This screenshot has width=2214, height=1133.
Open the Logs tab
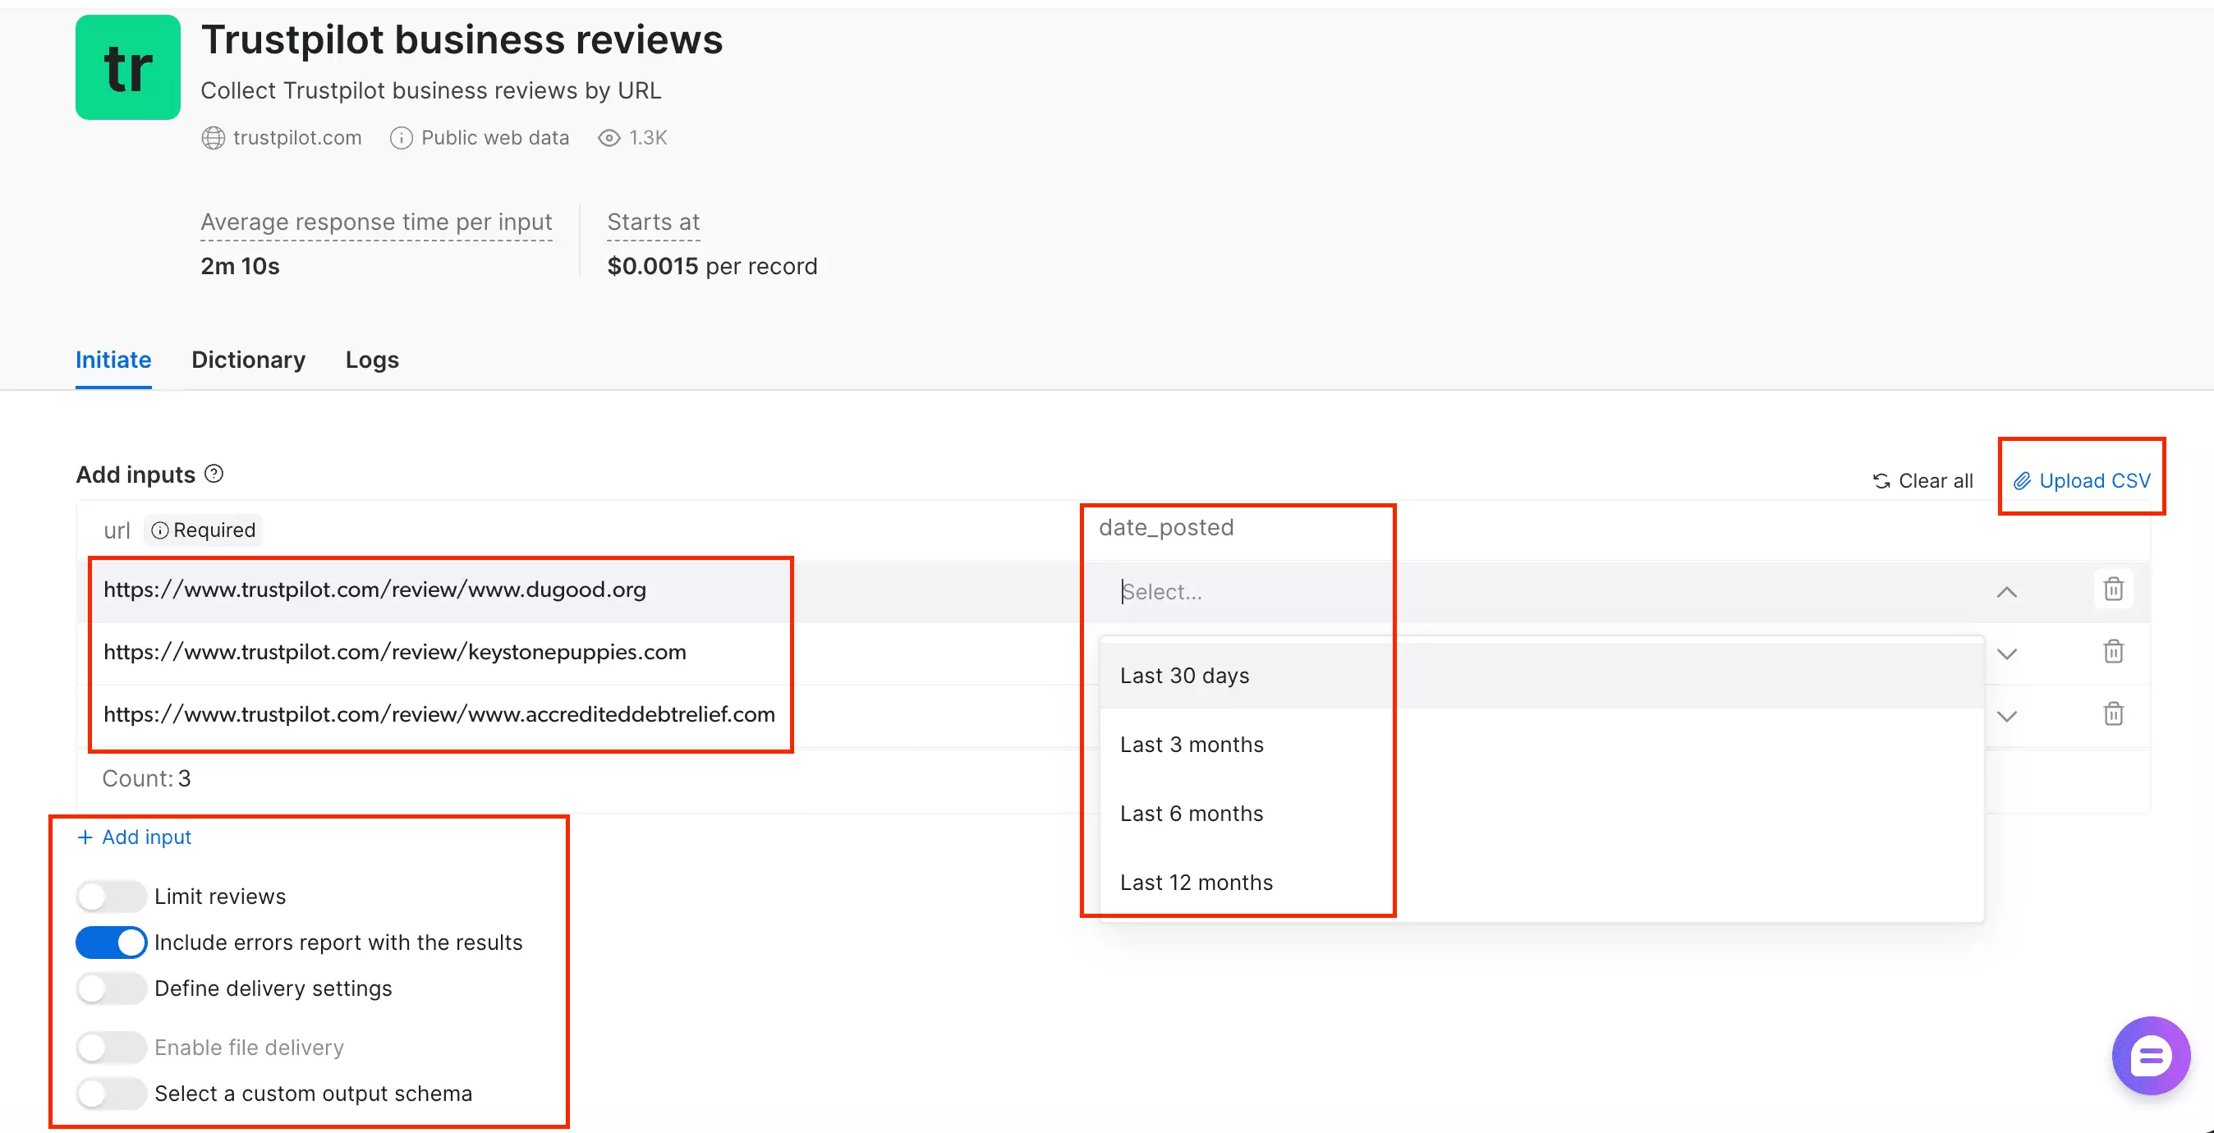(371, 359)
